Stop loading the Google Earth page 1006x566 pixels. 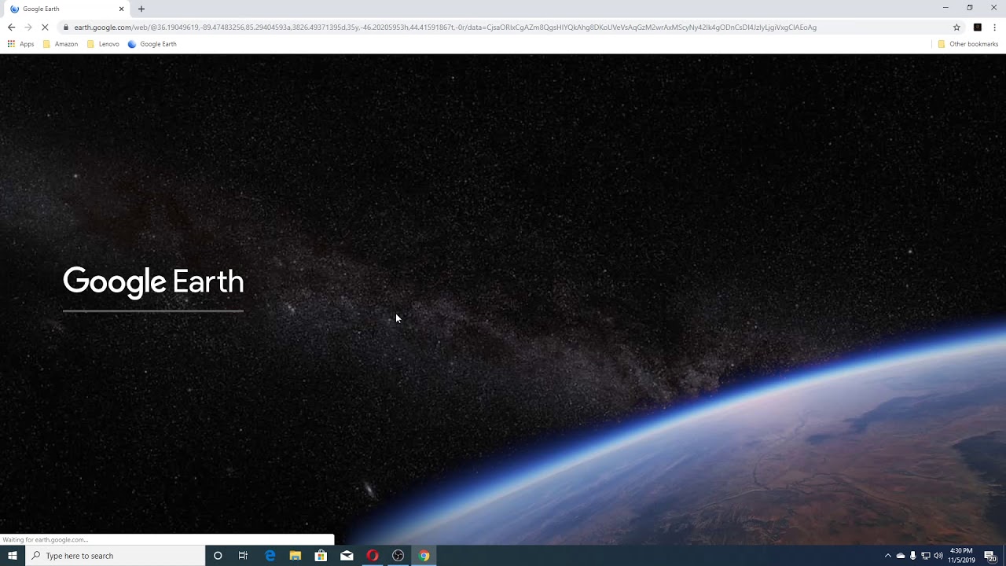[x=45, y=27]
